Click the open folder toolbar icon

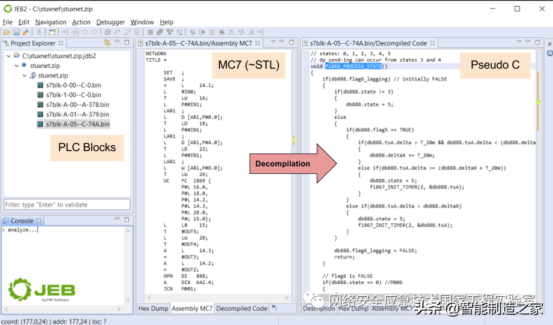tap(7, 32)
